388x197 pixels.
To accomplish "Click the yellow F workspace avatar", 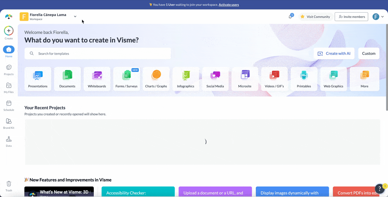I will pos(24,16).
